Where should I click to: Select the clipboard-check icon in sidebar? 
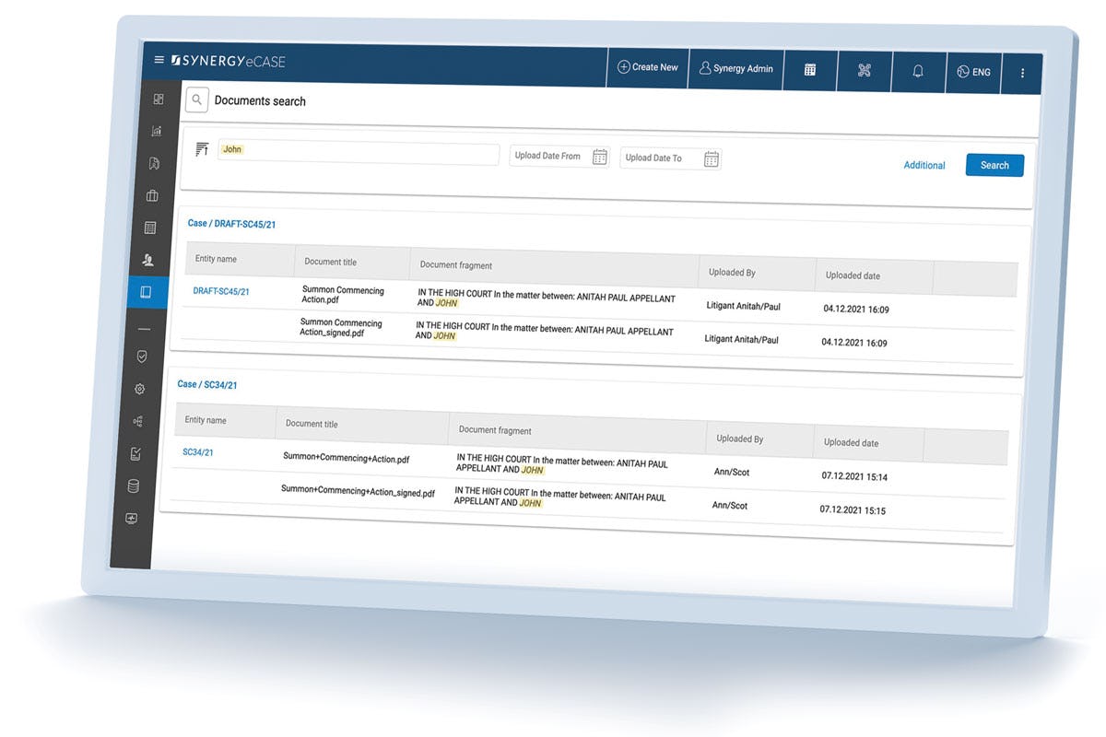click(136, 453)
